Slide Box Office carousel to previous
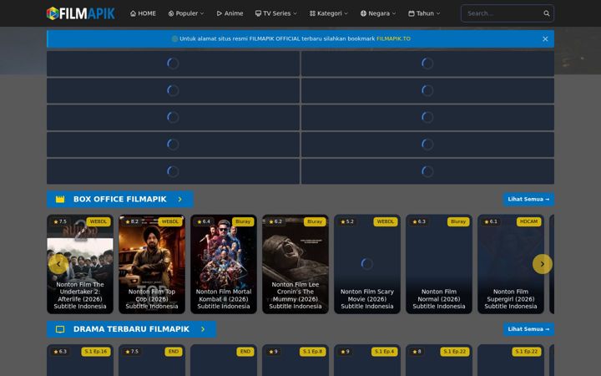Image resolution: width=601 pixels, height=376 pixels. [58, 264]
